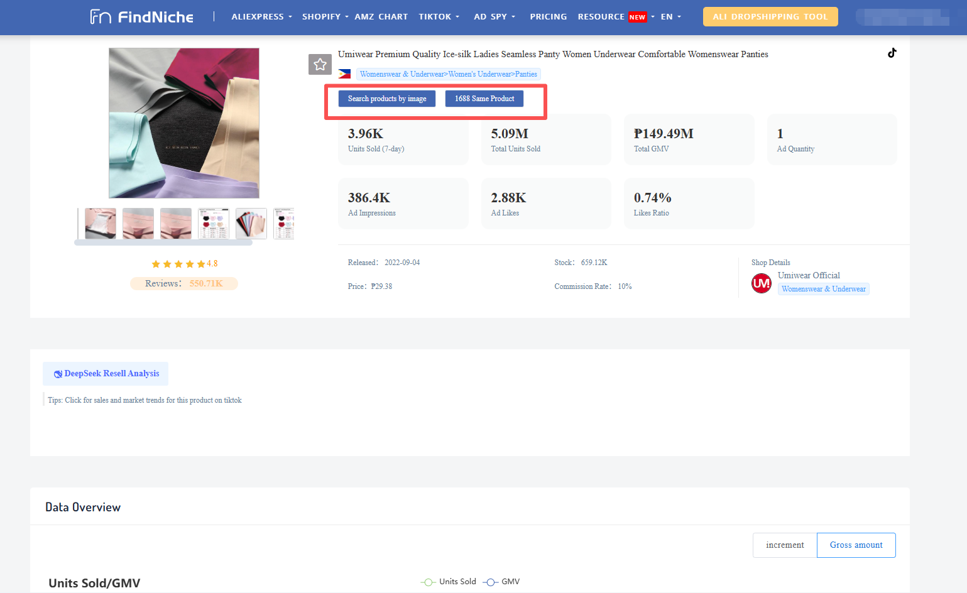The image size is (967, 593).
Task: Click the favorite star icon beside product title
Action: tap(320, 64)
